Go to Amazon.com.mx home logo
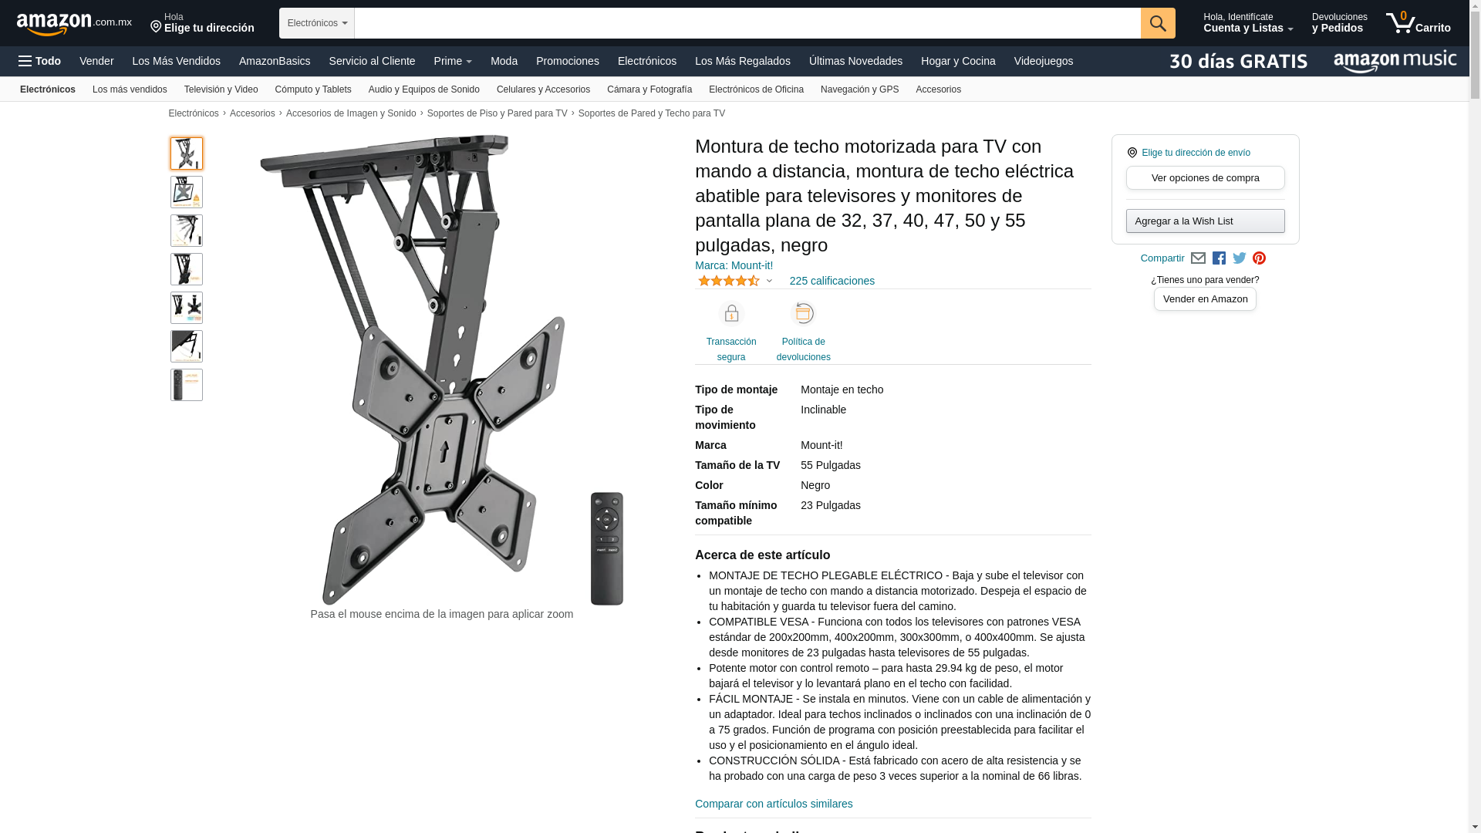 tap(74, 24)
